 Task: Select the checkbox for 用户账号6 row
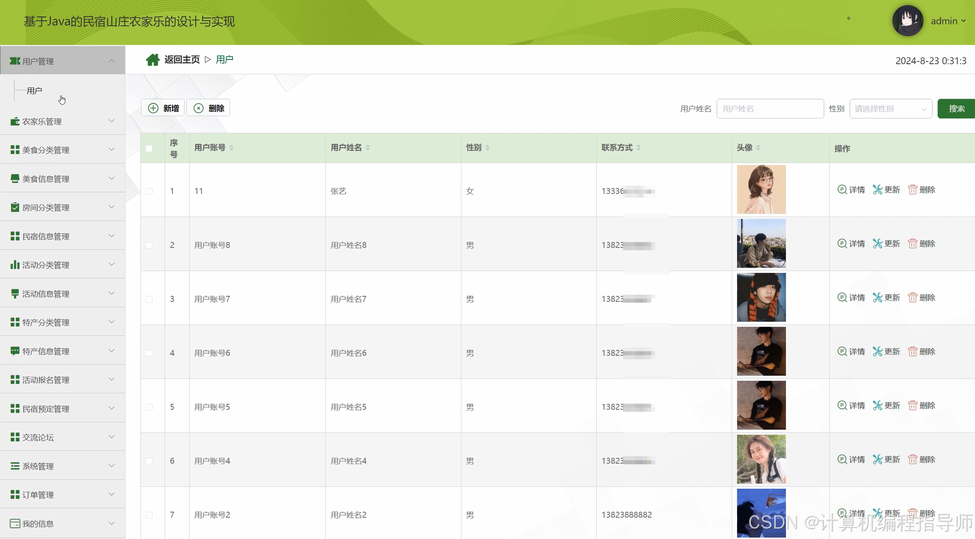tap(149, 353)
